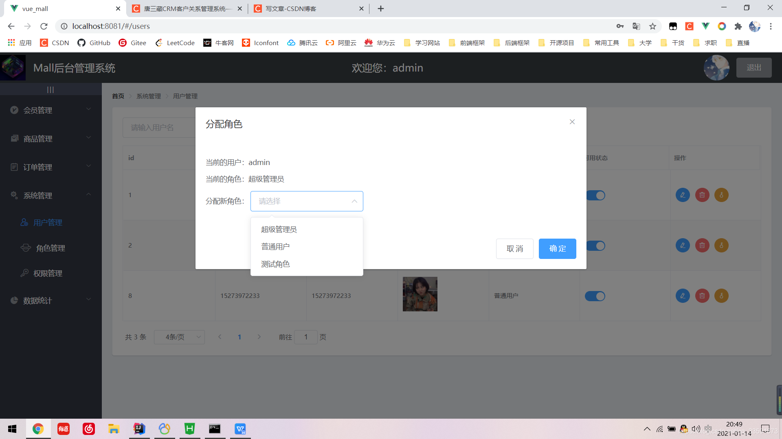Click the admin avatar in the header

(x=716, y=67)
